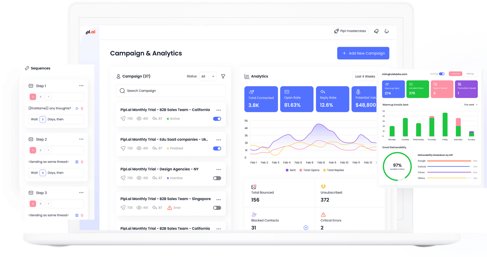Open the This week dropdown
The image size is (487, 257).
pyautogui.click(x=470, y=105)
